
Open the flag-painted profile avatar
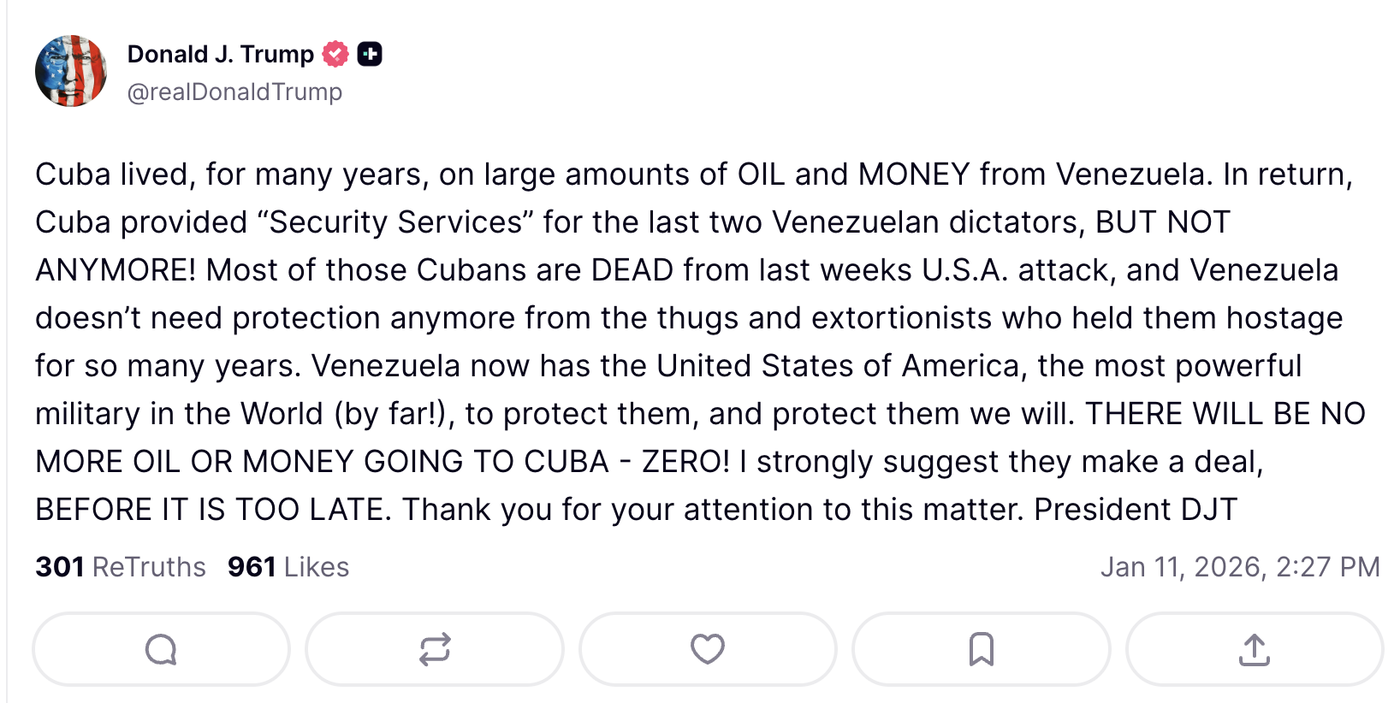(71, 71)
